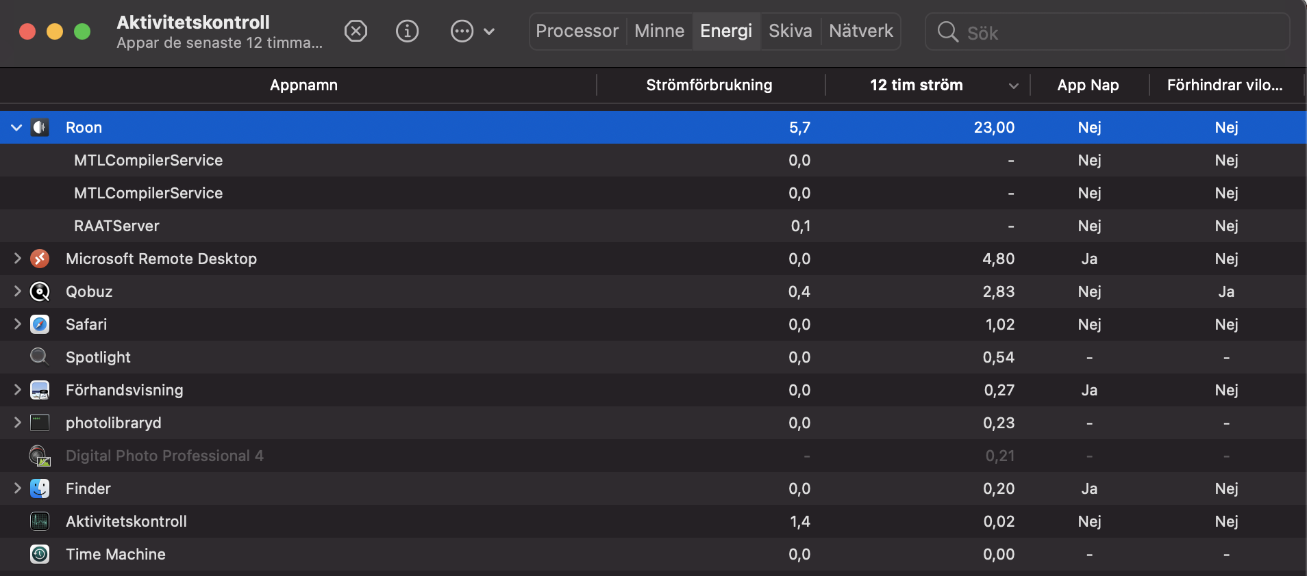Click the Spotlight magnifier icon
The width and height of the screenshot is (1307, 576).
(40, 357)
